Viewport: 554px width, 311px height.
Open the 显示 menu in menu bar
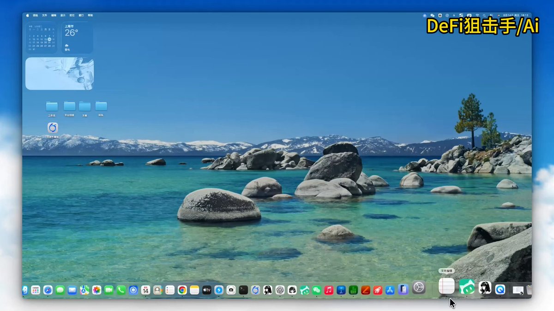(x=63, y=15)
